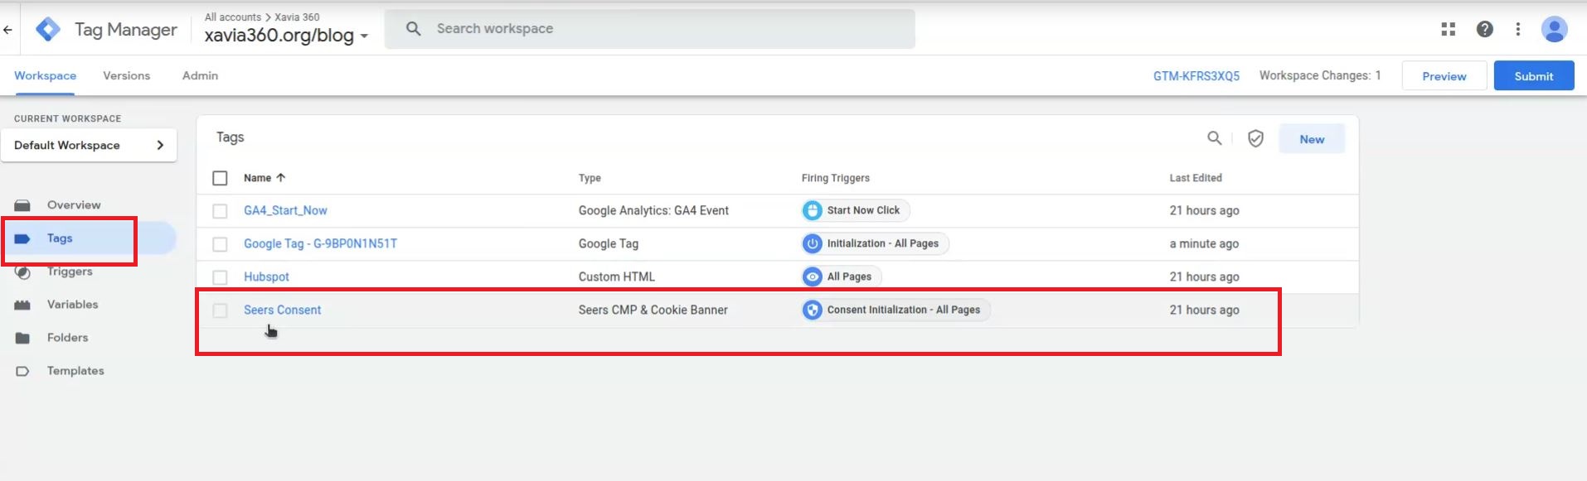This screenshot has width=1587, height=481.
Task: Open the GA4_Start_Now tag link
Action: (x=285, y=210)
